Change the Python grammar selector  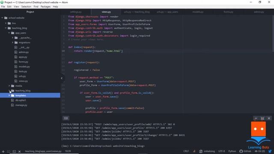coord(232,151)
